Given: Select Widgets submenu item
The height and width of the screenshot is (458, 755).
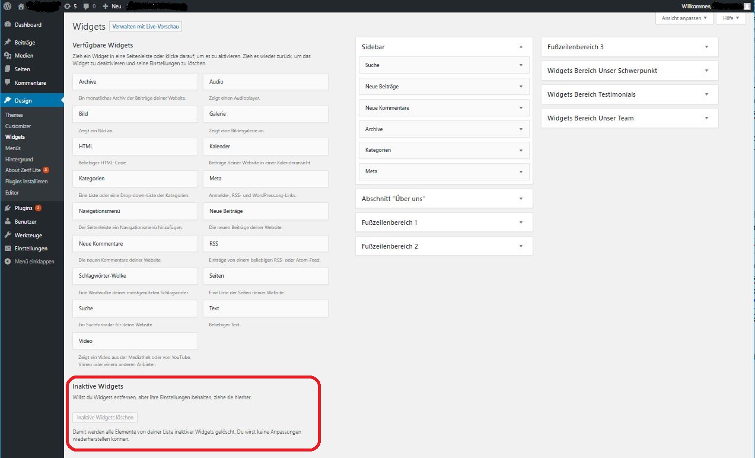Looking at the screenshot, I should 15,137.
